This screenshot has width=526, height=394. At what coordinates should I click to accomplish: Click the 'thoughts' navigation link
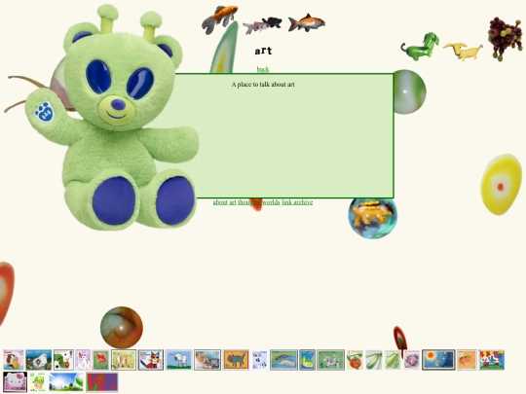coord(249,202)
